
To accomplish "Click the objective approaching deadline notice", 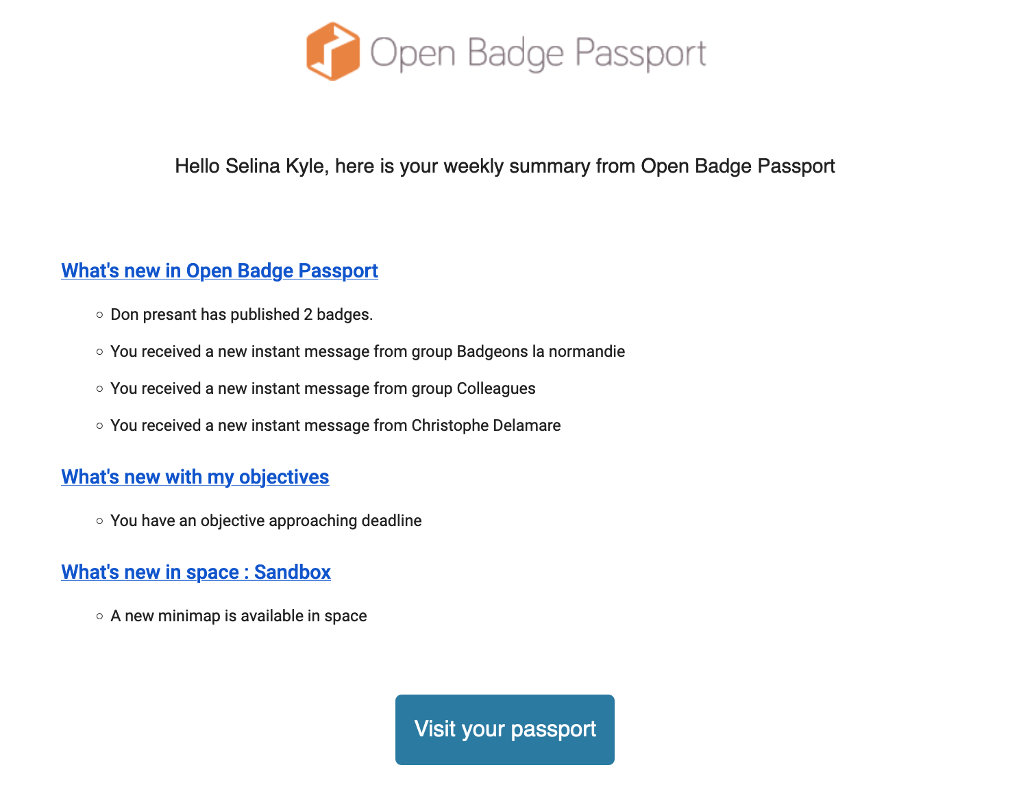I will 267,521.
